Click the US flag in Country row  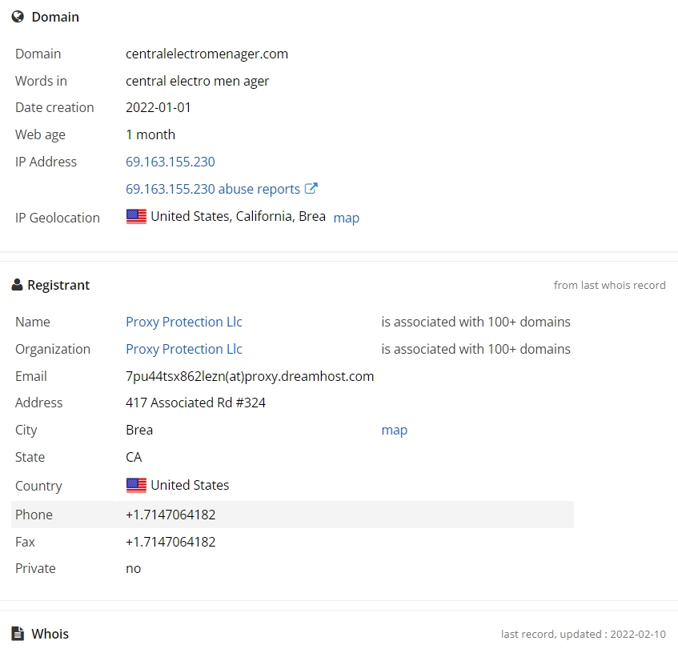pos(136,485)
